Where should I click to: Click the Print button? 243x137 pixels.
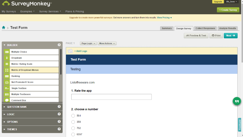point(216,36)
